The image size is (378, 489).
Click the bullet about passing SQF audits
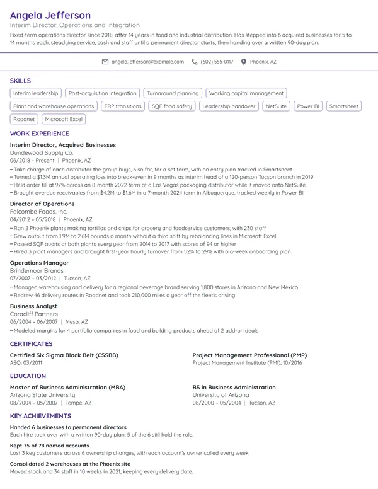click(x=123, y=244)
